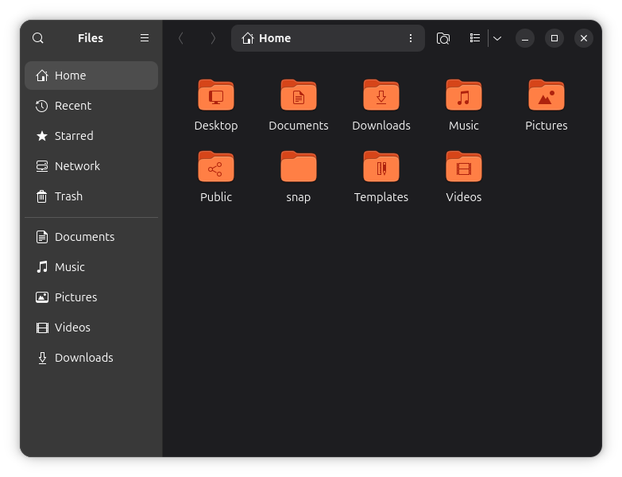Screen dimensions: 622x477
Task: Select Music bookmark in sidebar
Action: pyautogui.click(x=91, y=267)
